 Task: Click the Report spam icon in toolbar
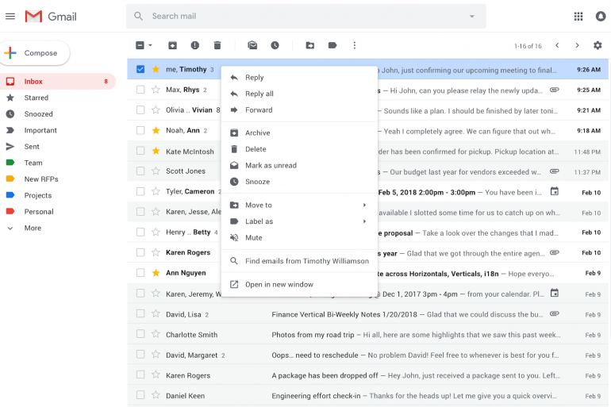195,45
